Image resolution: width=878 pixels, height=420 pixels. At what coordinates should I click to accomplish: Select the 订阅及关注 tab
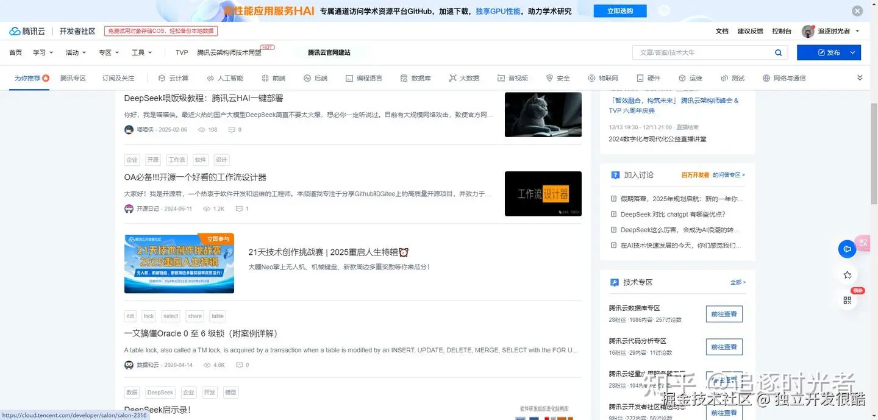pos(118,78)
